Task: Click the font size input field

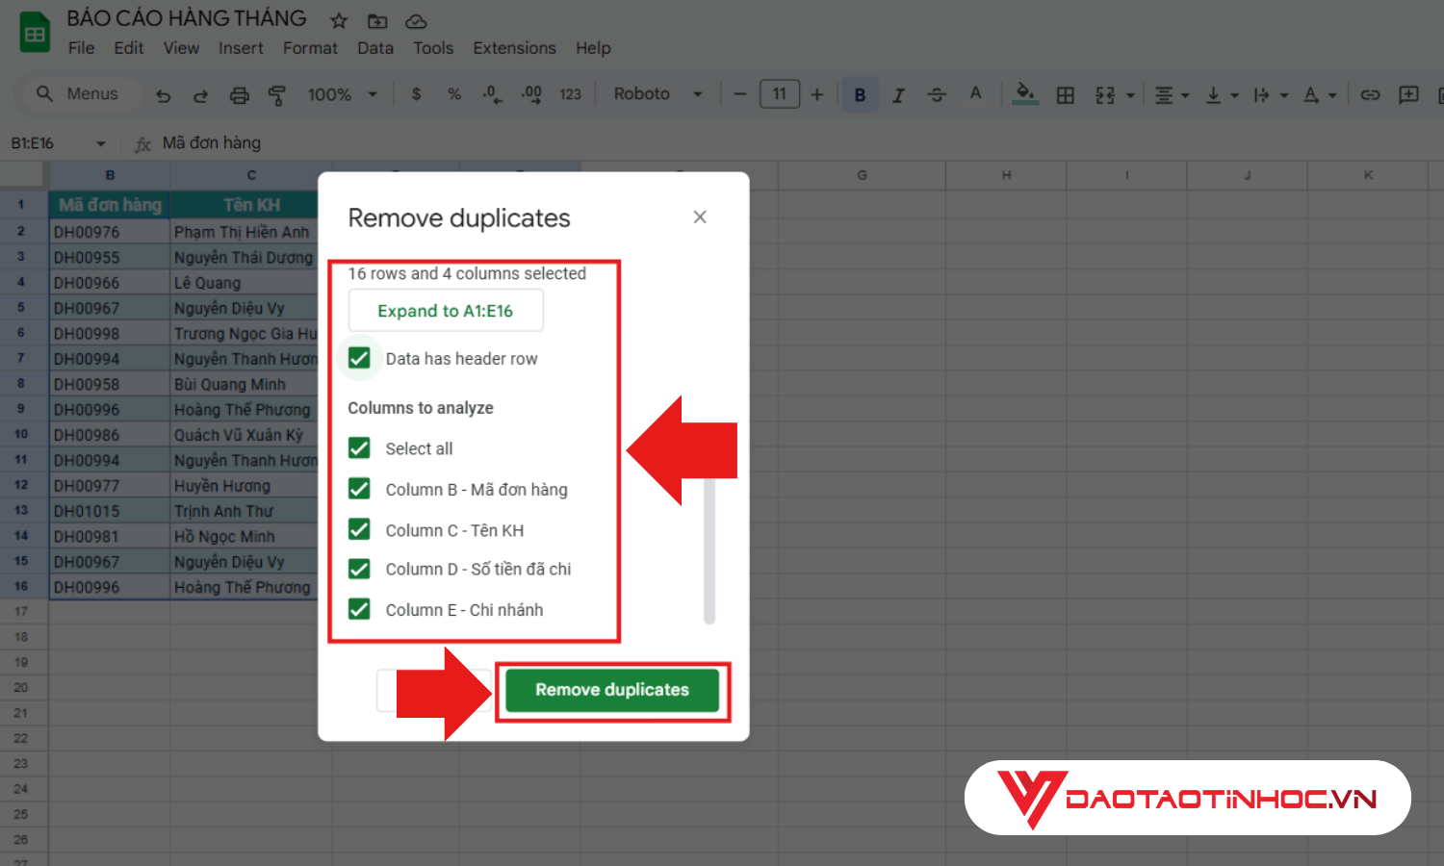Action: 779,94
